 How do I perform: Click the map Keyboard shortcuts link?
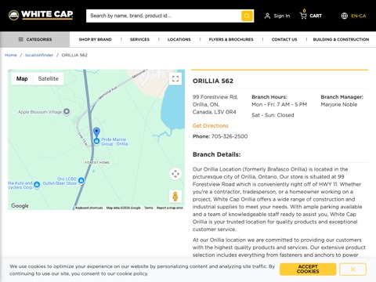click(x=89, y=208)
